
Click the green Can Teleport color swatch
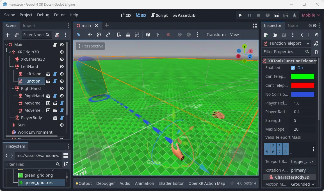tap(303, 76)
